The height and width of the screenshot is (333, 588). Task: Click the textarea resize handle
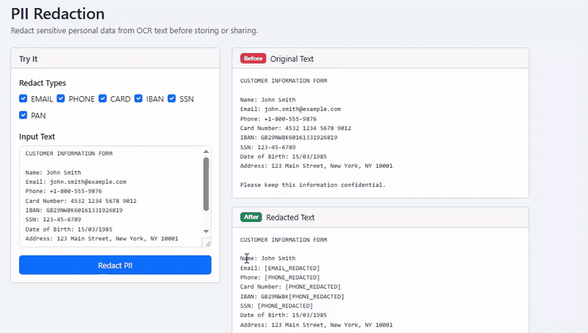(207, 243)
